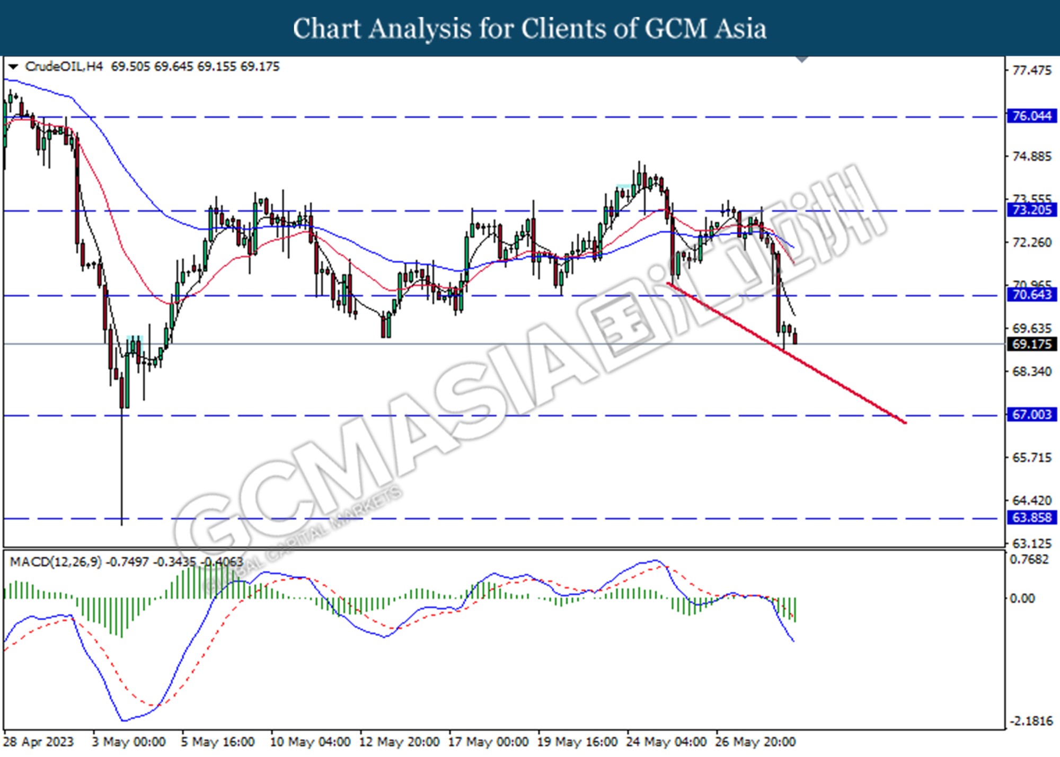The width and height of the screenshot is (1060, 757).
Task: Select the 63.858 support level label
Action: point(1031,517)
